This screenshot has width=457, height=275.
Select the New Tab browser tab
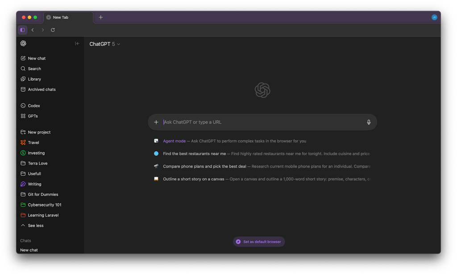pyautogui.click(x=68, y=17)
